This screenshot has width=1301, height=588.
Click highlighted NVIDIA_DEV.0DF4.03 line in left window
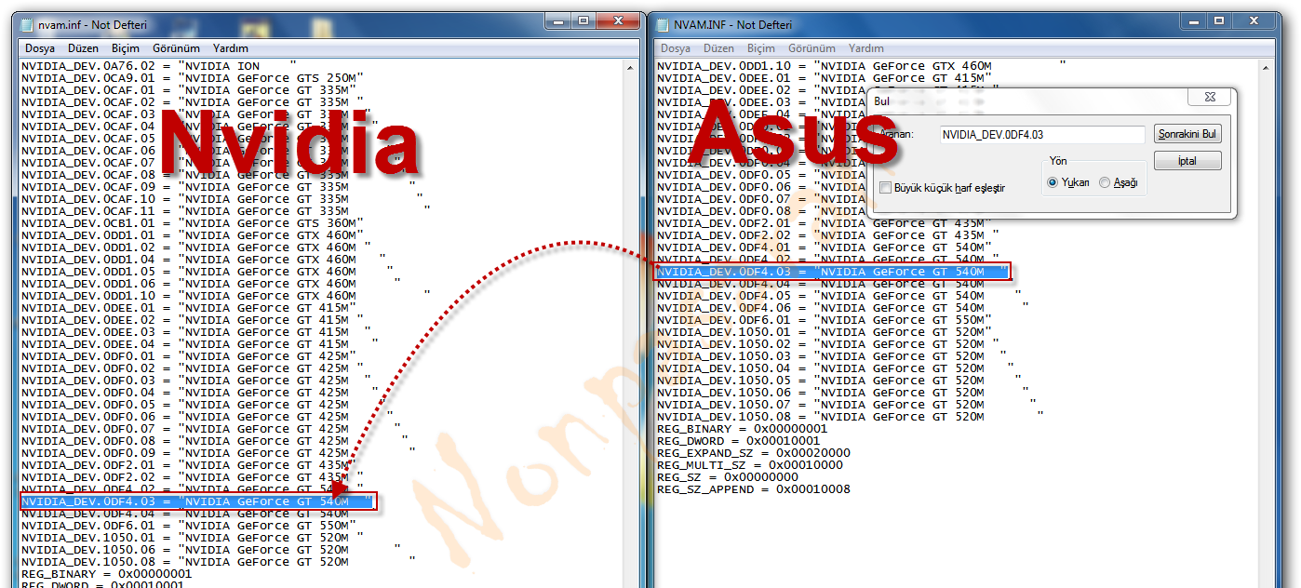pos(199,501)
